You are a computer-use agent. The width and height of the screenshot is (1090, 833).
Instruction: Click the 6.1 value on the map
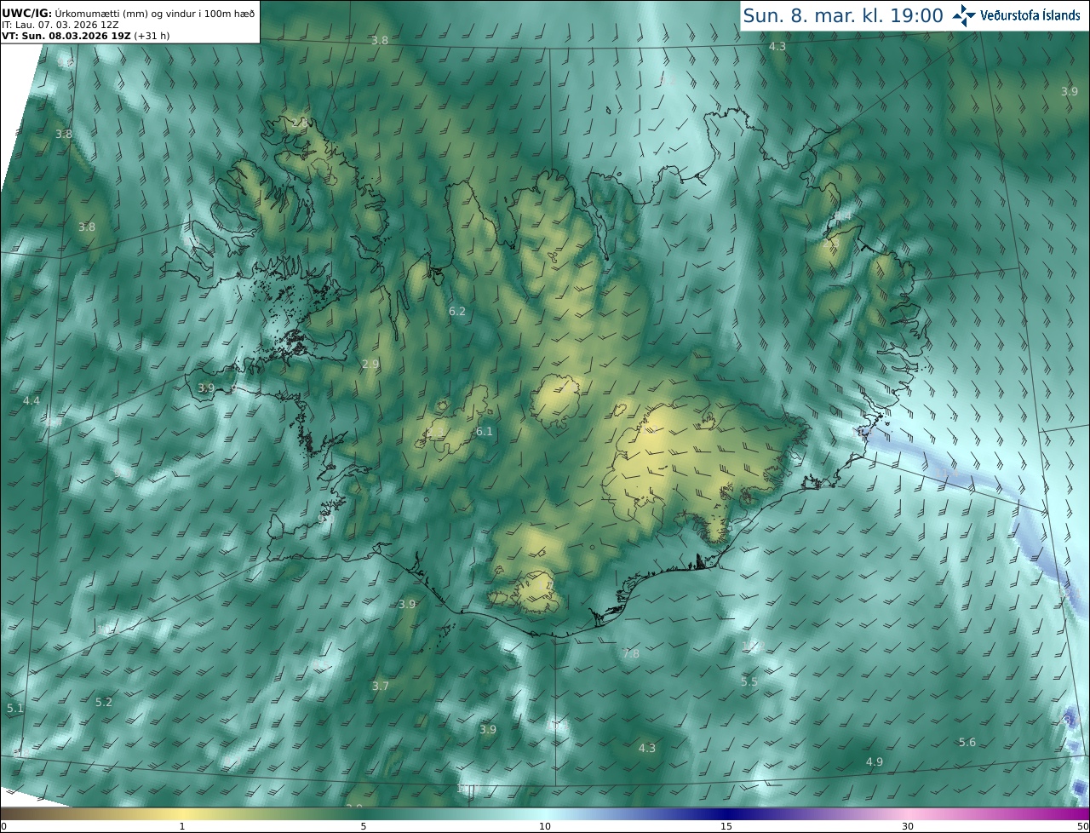point(485,432)
